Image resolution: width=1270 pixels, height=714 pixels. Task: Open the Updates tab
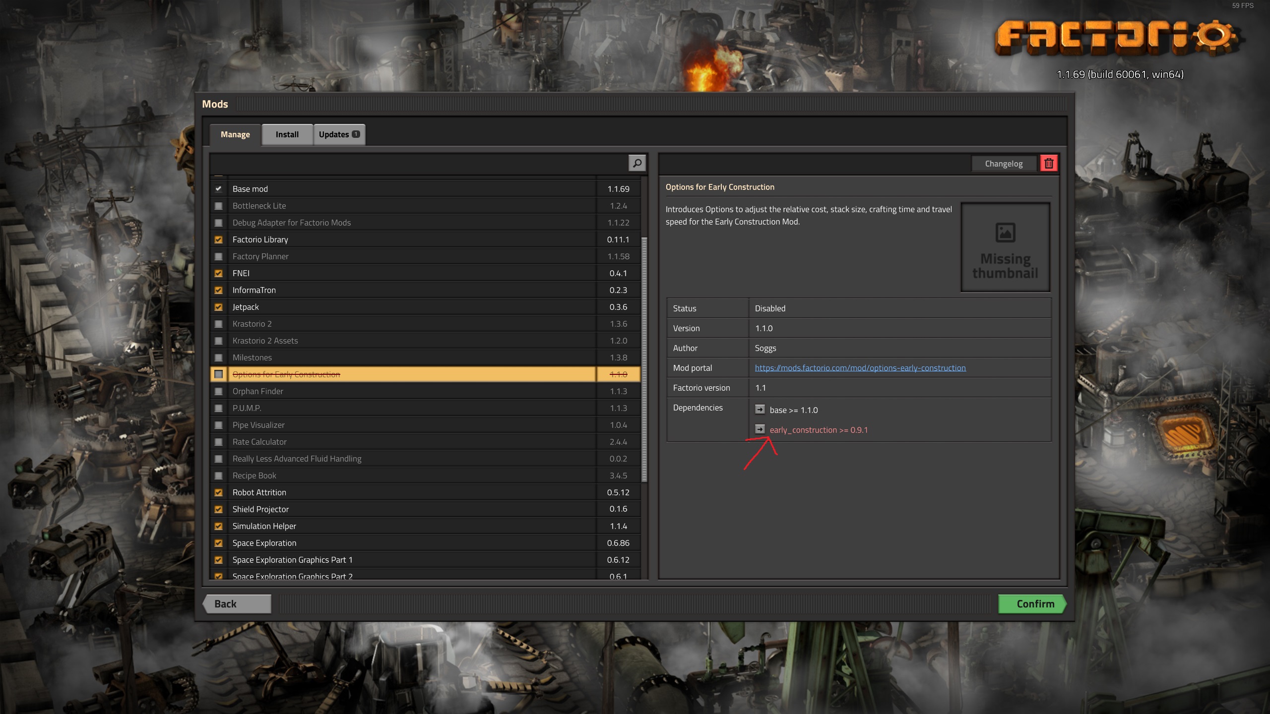click(339, 134)
